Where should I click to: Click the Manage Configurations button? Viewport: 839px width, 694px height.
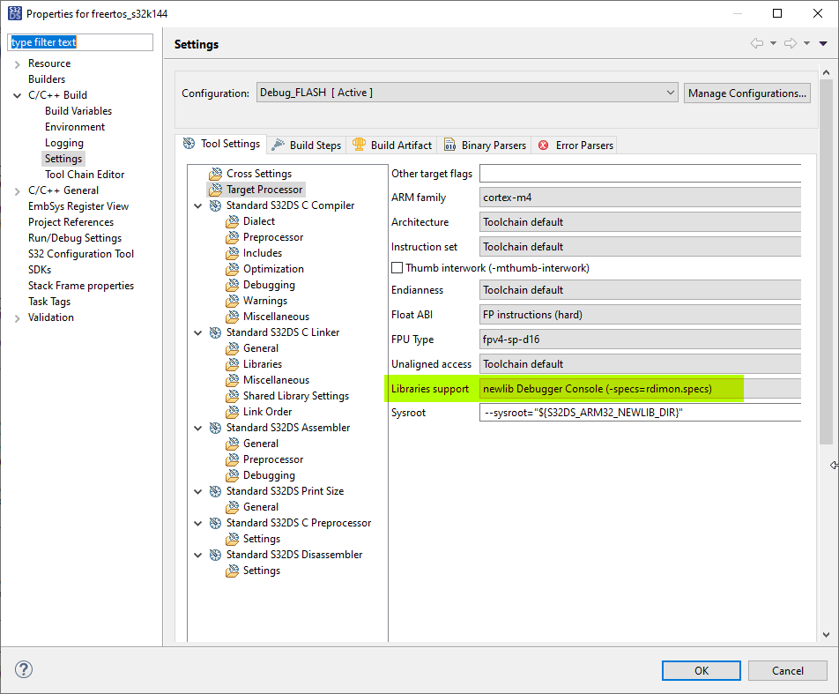746,93
